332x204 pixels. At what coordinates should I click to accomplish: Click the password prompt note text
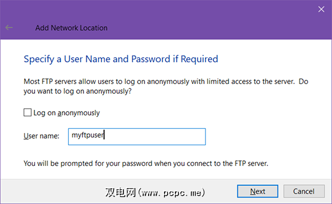146,163
